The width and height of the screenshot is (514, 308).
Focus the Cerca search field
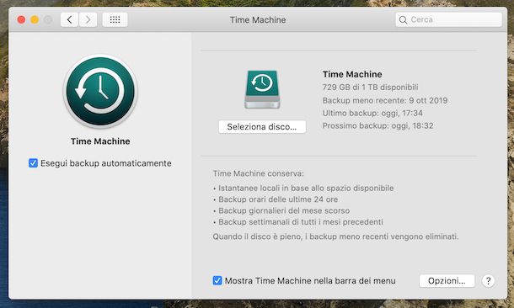[x=448, y=19]
